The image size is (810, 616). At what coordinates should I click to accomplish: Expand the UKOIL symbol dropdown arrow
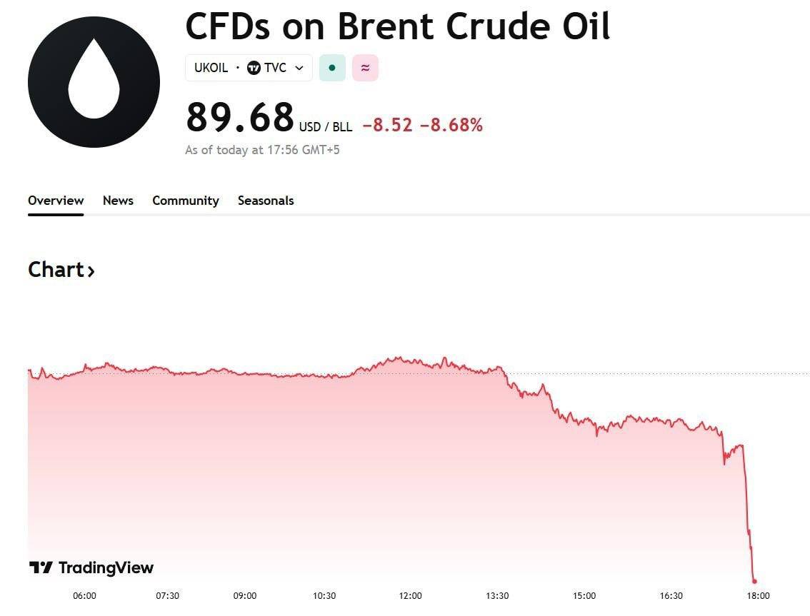coord(299,68)
